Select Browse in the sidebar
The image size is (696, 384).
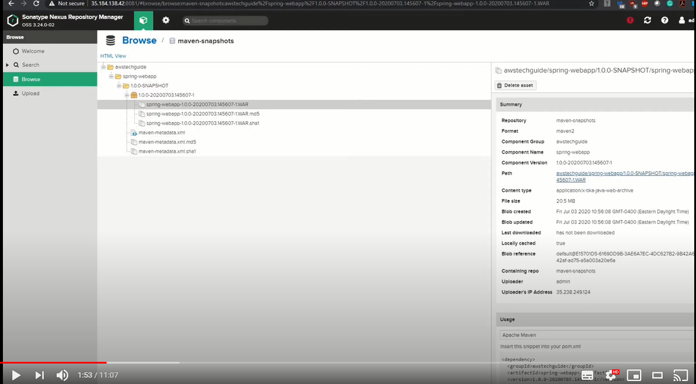tap(50, 79)
